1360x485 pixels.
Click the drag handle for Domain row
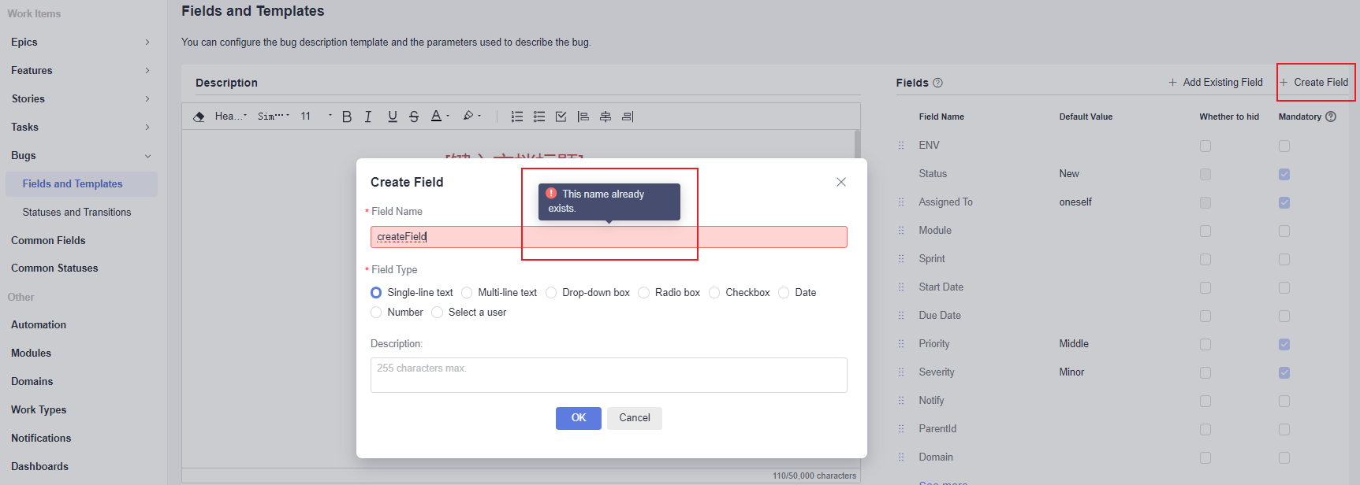click(901, 457)
